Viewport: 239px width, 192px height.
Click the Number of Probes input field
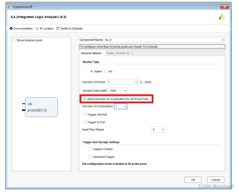click(122, 82)
